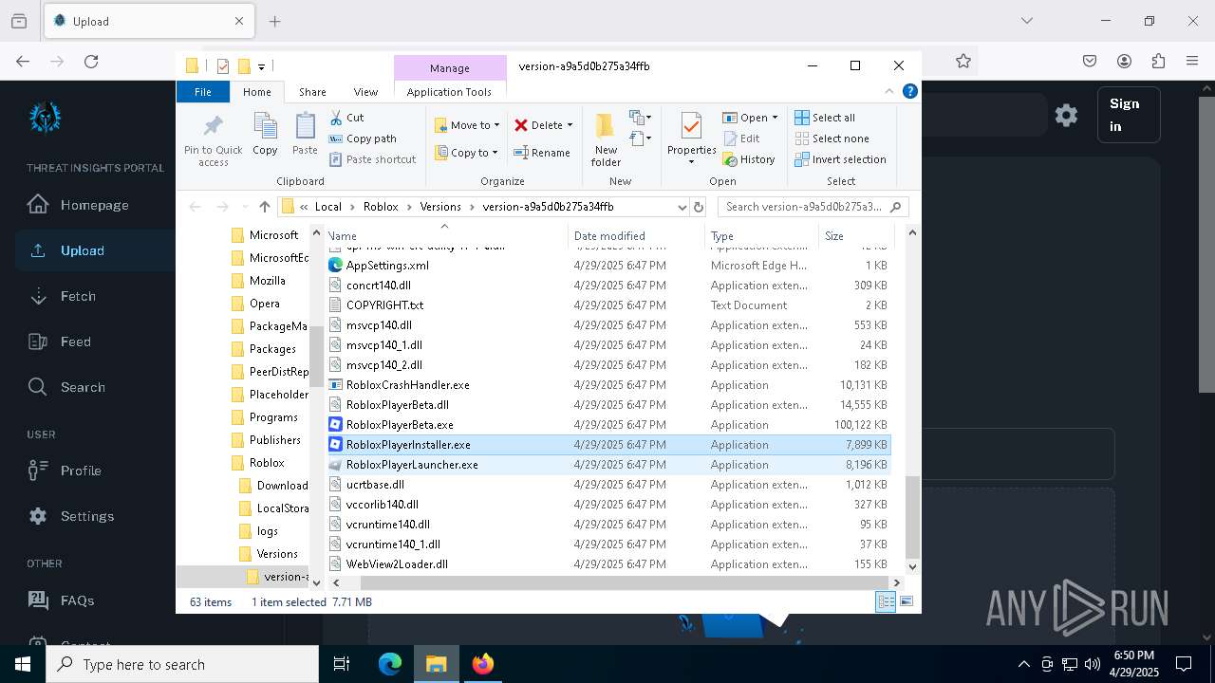Refresh the Explorer folder view
Image resolution: width=1215 pixels, height=683 pixels.
pyautogui.click(x=699, y=207)
